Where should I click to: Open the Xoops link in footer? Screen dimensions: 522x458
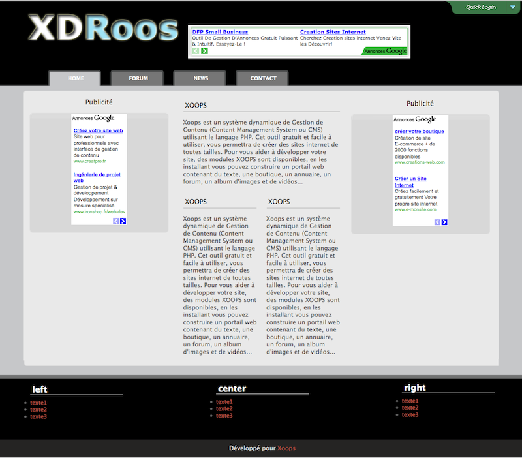286,448
